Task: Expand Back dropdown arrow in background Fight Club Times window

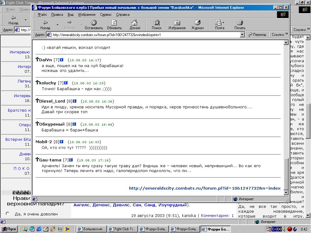Action: point(26,20)
